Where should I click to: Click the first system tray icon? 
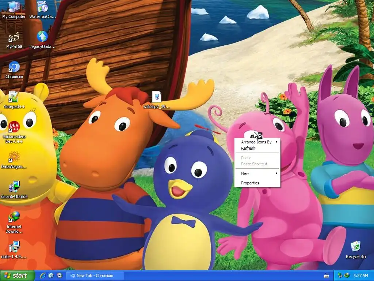pos(340,276)
